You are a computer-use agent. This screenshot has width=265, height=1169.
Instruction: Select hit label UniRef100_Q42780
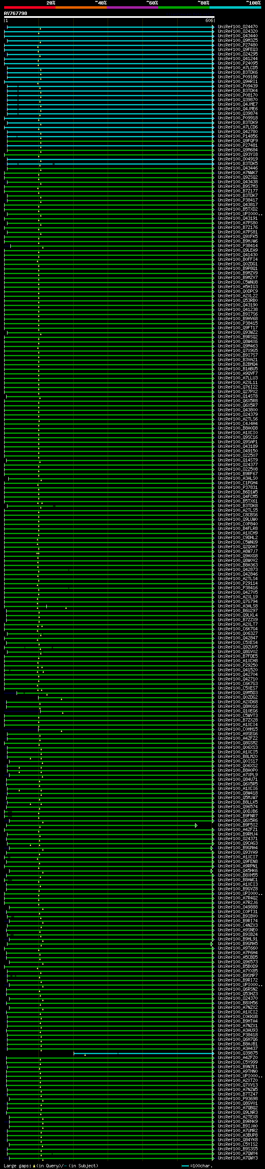[x=238, y=131]
